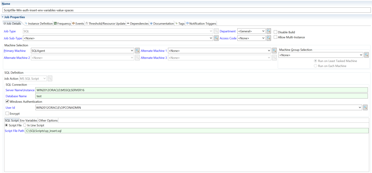The height and width of the screenshot is (173, 372).
Task: Click the Script File Path field
Action: [197, 131]
